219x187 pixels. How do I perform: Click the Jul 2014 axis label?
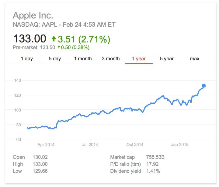point(90,145)
